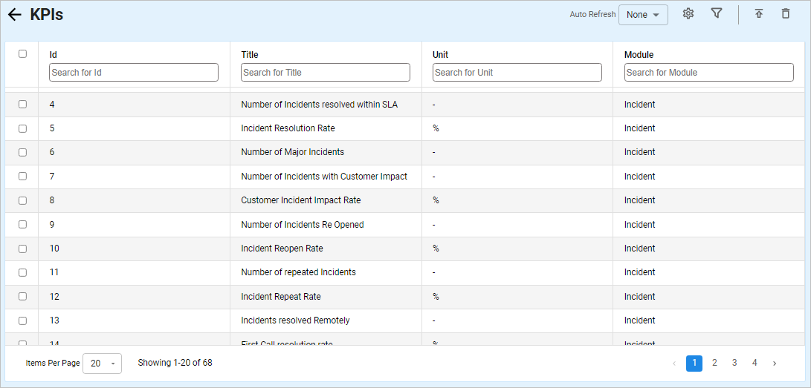Click the Search for Title field
Viewport: 811px width, 388px height.
[x=326, y=73]
